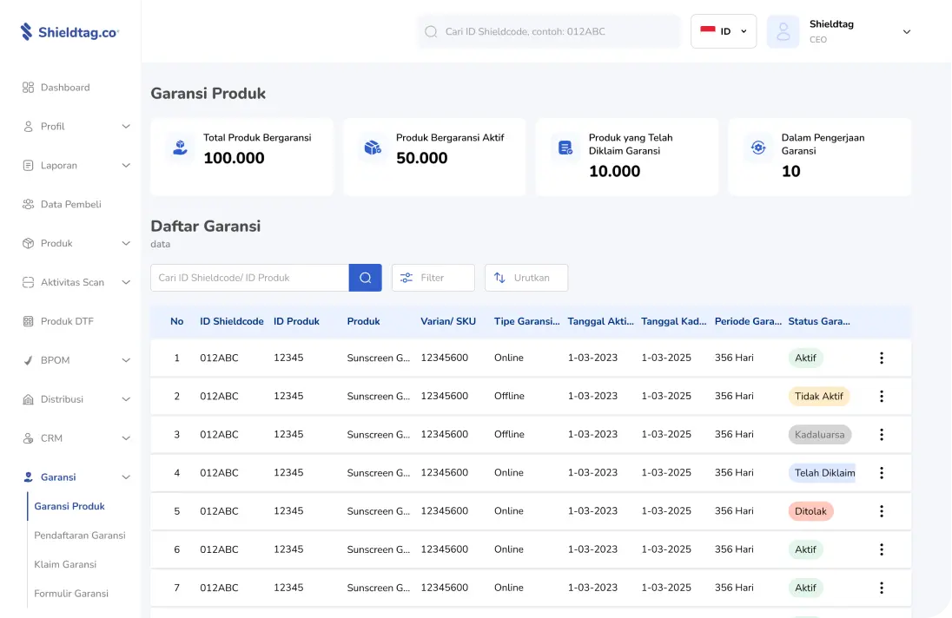Click the Filter button
Image resolution: width=952 pixels, height=618 pixels.
433,278
